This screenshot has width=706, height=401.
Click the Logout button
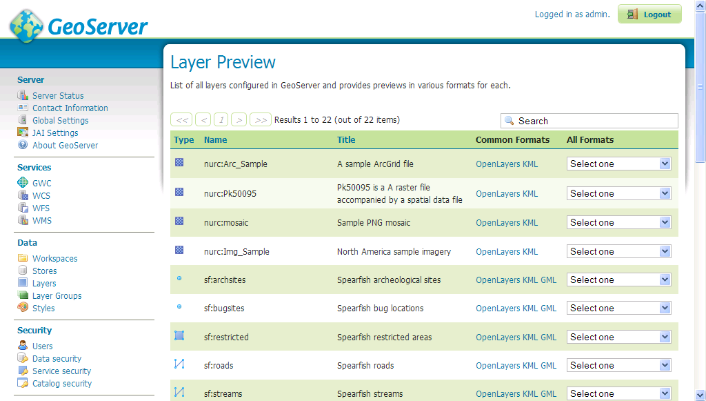tap(649, 14)
